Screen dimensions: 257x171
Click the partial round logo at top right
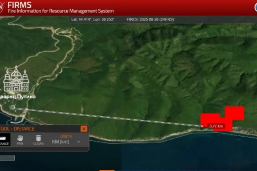click(x=256, y=7)
